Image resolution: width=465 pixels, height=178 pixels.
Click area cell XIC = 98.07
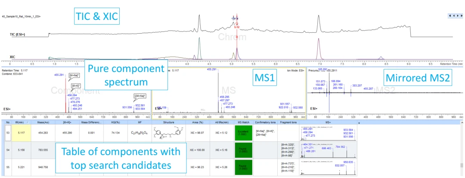[198, 133]
